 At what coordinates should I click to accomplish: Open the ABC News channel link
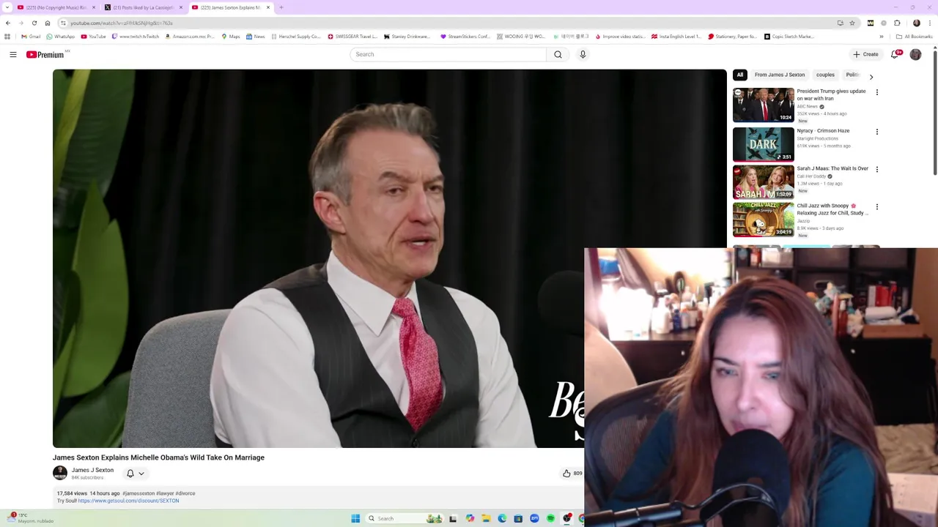(807, 106)
